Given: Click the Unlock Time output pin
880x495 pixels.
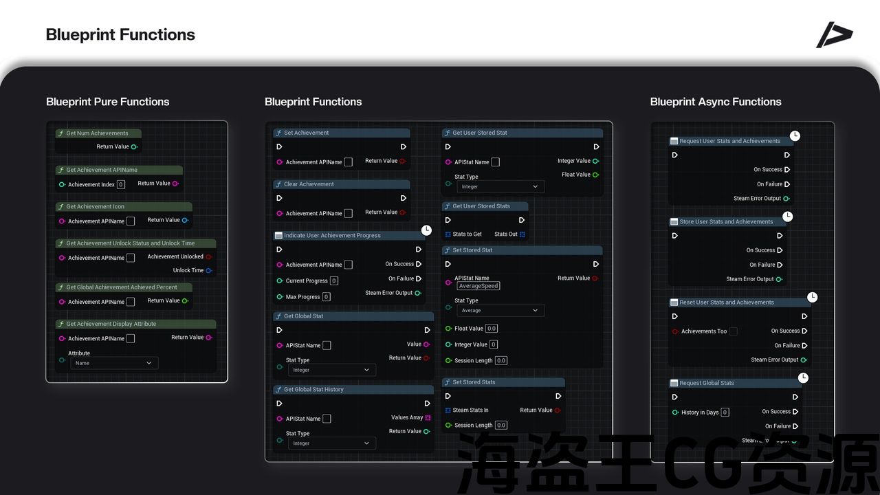Looking at the screenshot, I should coord(209,271).
